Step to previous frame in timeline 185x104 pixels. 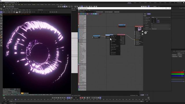(x=57, y=98)
